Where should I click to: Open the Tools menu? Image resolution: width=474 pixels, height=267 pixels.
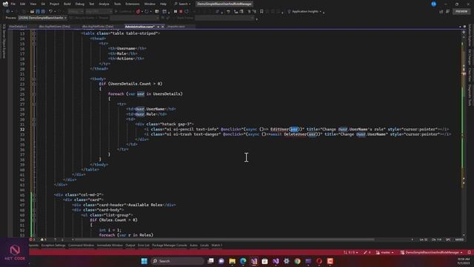pos(117,4)
